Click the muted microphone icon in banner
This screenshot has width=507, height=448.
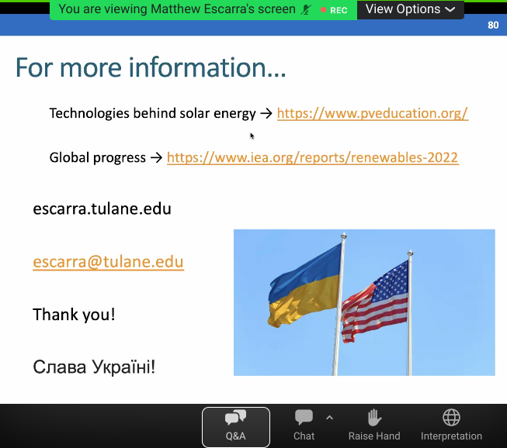click(x=307, y=10)
